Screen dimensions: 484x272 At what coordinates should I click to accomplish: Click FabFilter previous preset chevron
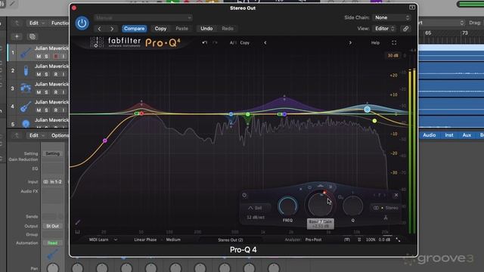265,43
